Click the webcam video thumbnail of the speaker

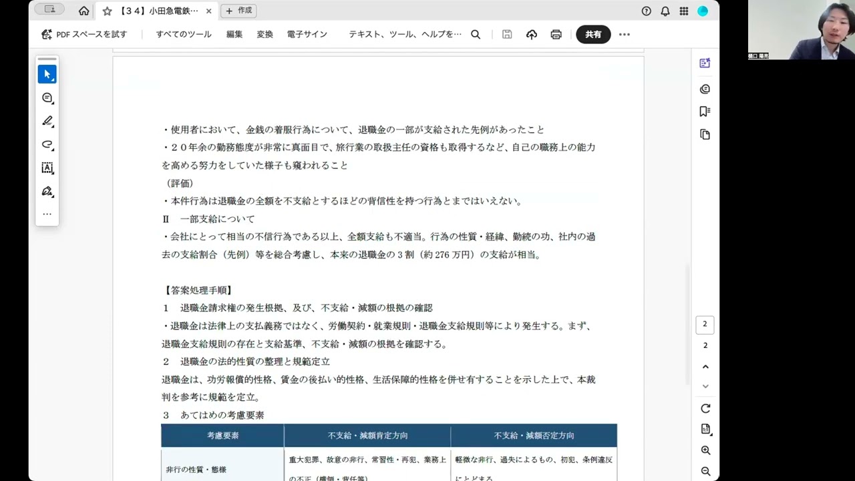click(x=801, y=29)
